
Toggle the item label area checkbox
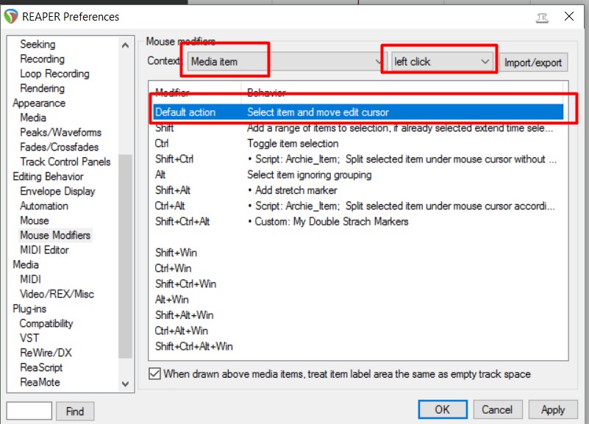pos(154,374)
